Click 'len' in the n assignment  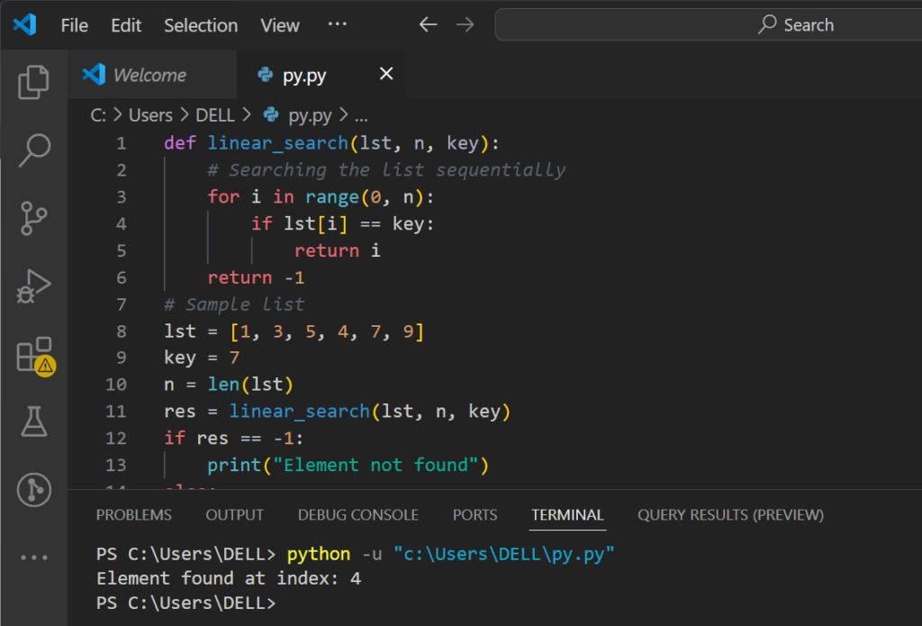pyautogui.click(x=223, y=385)
